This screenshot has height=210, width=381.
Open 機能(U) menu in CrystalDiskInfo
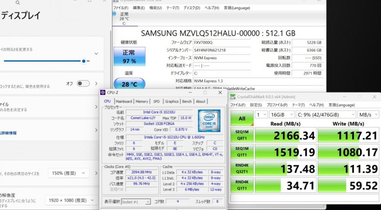pos(155,8)
